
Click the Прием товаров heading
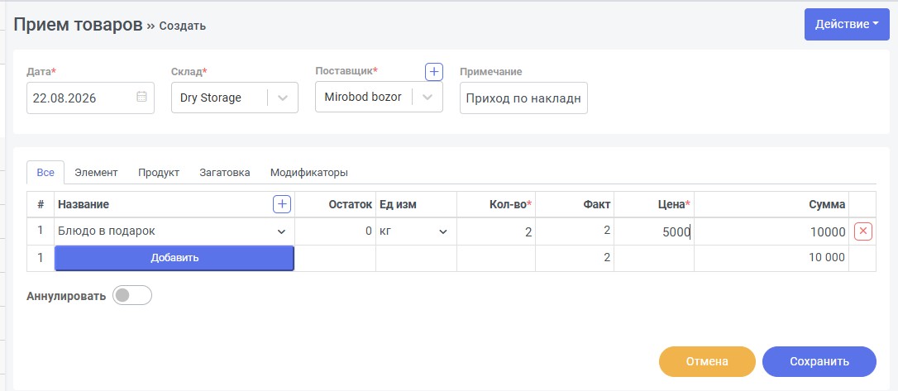(x=78, y=25)
